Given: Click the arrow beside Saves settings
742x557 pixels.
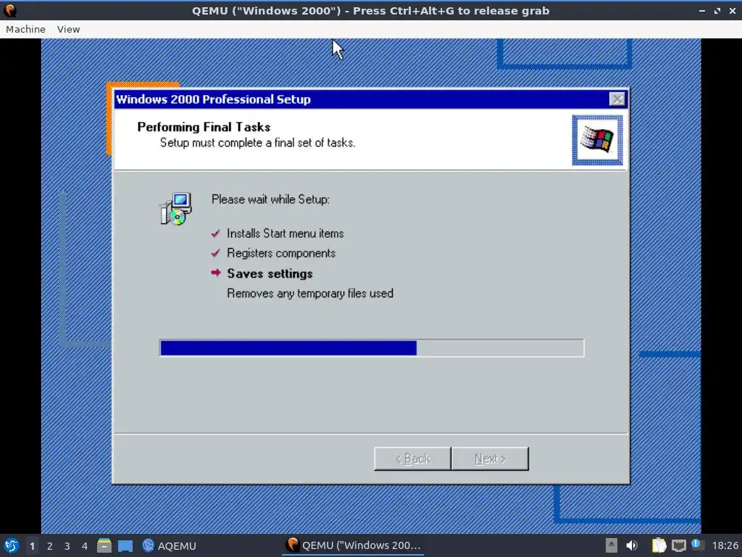Looking at the screenshot, I should tap(216, 273).
